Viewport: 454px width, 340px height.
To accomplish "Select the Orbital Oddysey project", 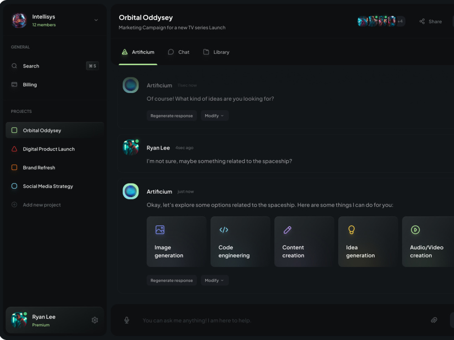I will pos(55,131).
